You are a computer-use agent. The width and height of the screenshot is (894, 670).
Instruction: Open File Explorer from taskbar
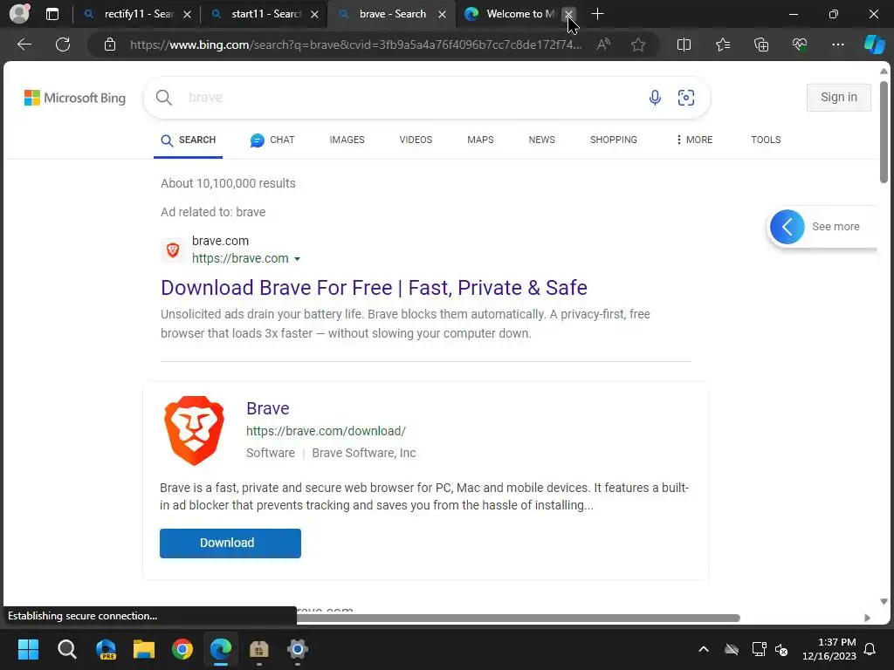144,649
